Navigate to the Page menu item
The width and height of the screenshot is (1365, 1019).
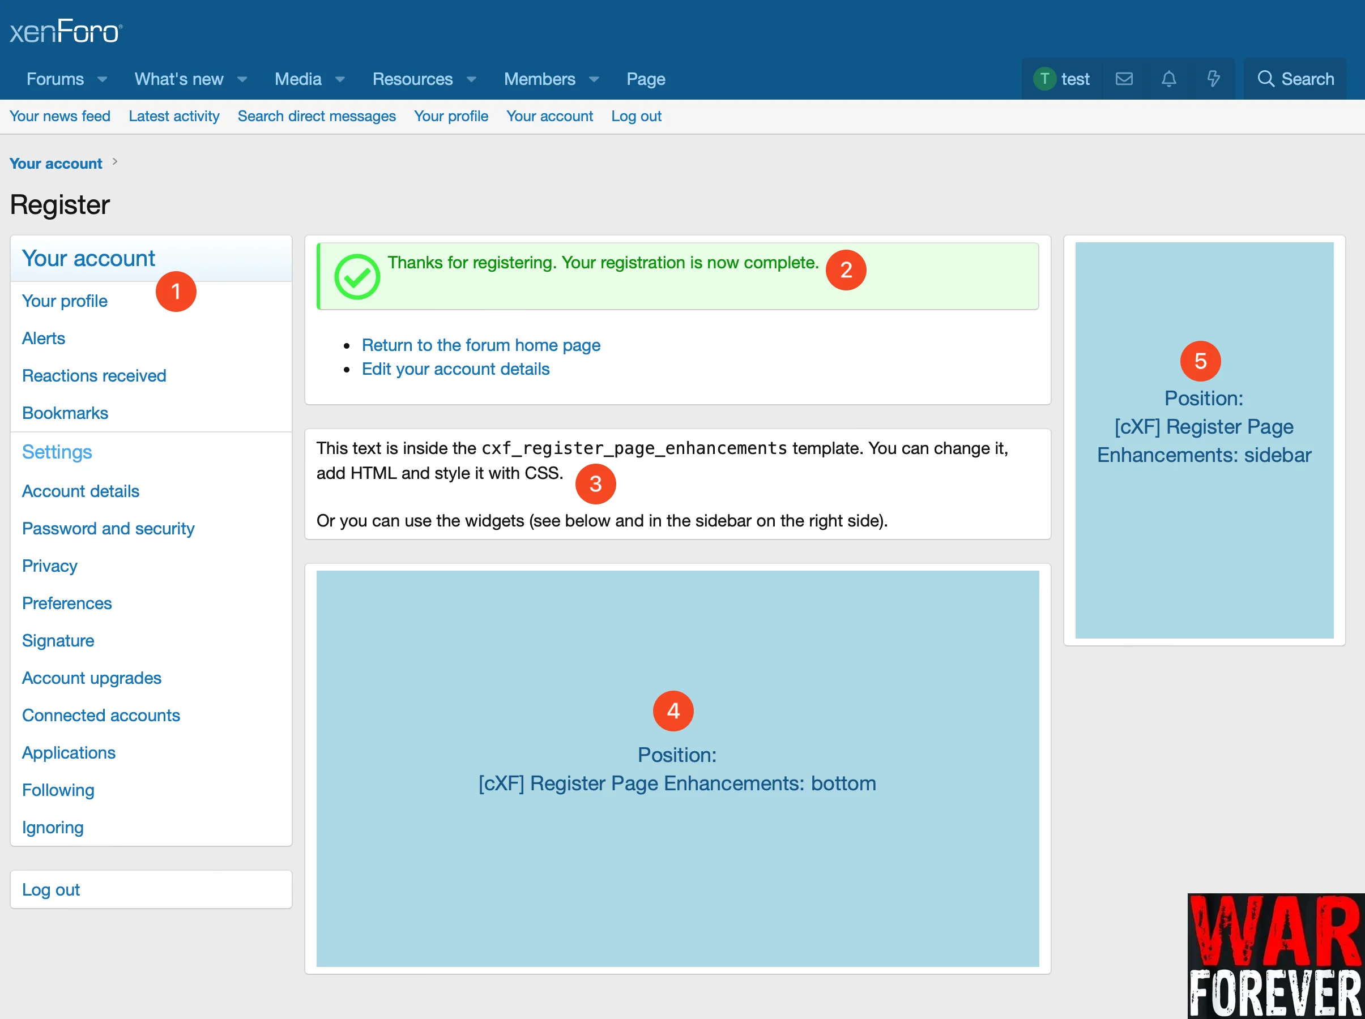[646, 78]
